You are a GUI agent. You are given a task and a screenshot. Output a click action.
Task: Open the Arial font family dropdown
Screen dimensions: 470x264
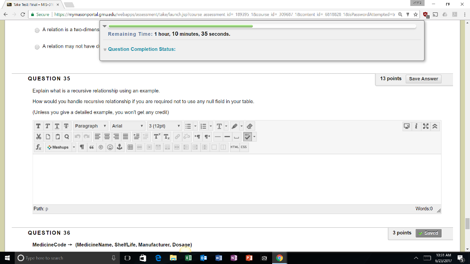127,126
